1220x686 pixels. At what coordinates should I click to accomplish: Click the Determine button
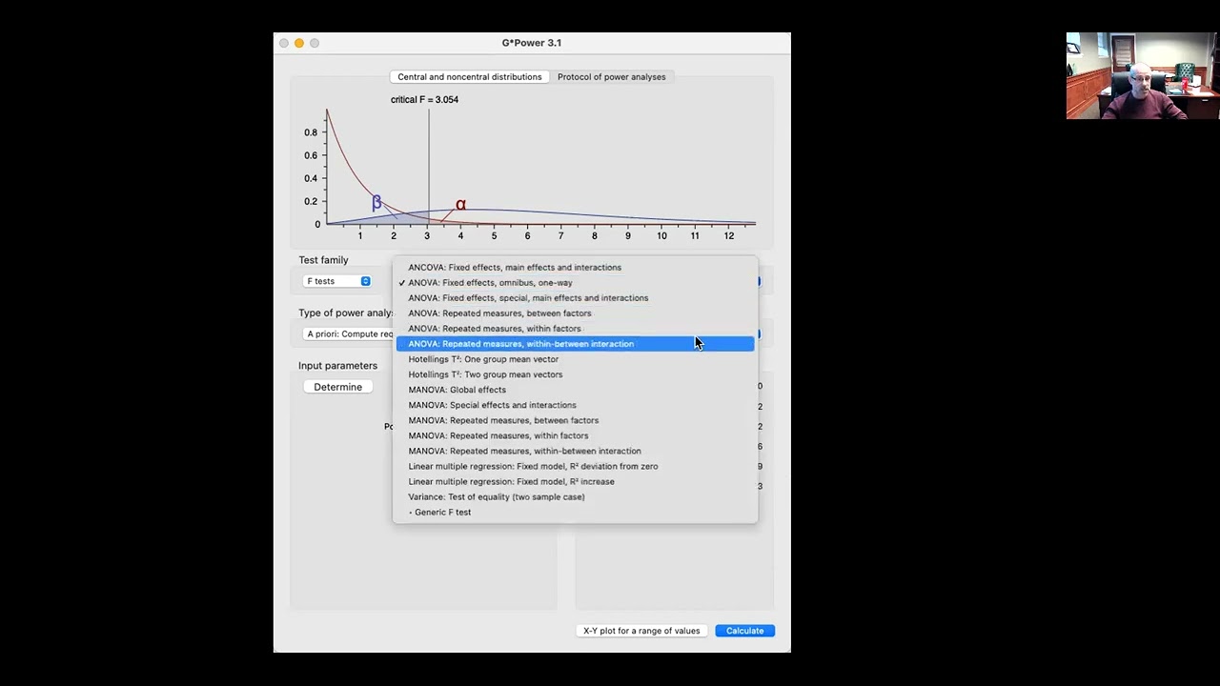(337, 387)
